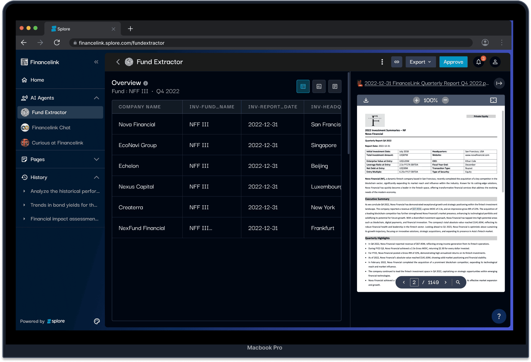This screenshot has height=362, width=531.
Task: Open browser profile icon
Action: coord(485,43)
